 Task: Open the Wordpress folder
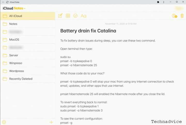[28, 71]
